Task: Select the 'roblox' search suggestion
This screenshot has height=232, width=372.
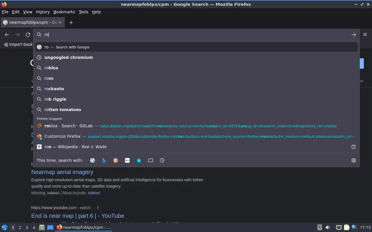Action: pos(196,68)
